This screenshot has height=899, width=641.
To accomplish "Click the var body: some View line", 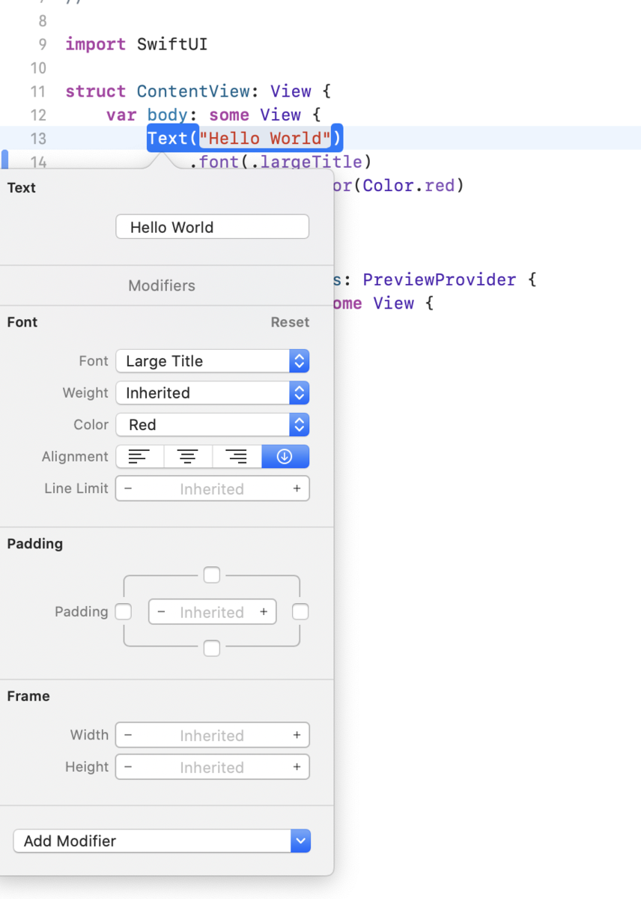I will point(213,115).
